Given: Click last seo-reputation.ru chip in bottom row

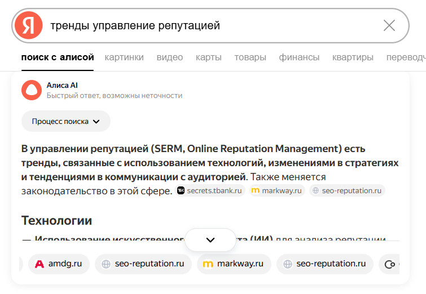Looking at the screenshot, I should 324,264.
